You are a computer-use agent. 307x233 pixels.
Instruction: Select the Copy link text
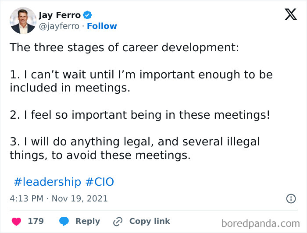coord(150,221)
